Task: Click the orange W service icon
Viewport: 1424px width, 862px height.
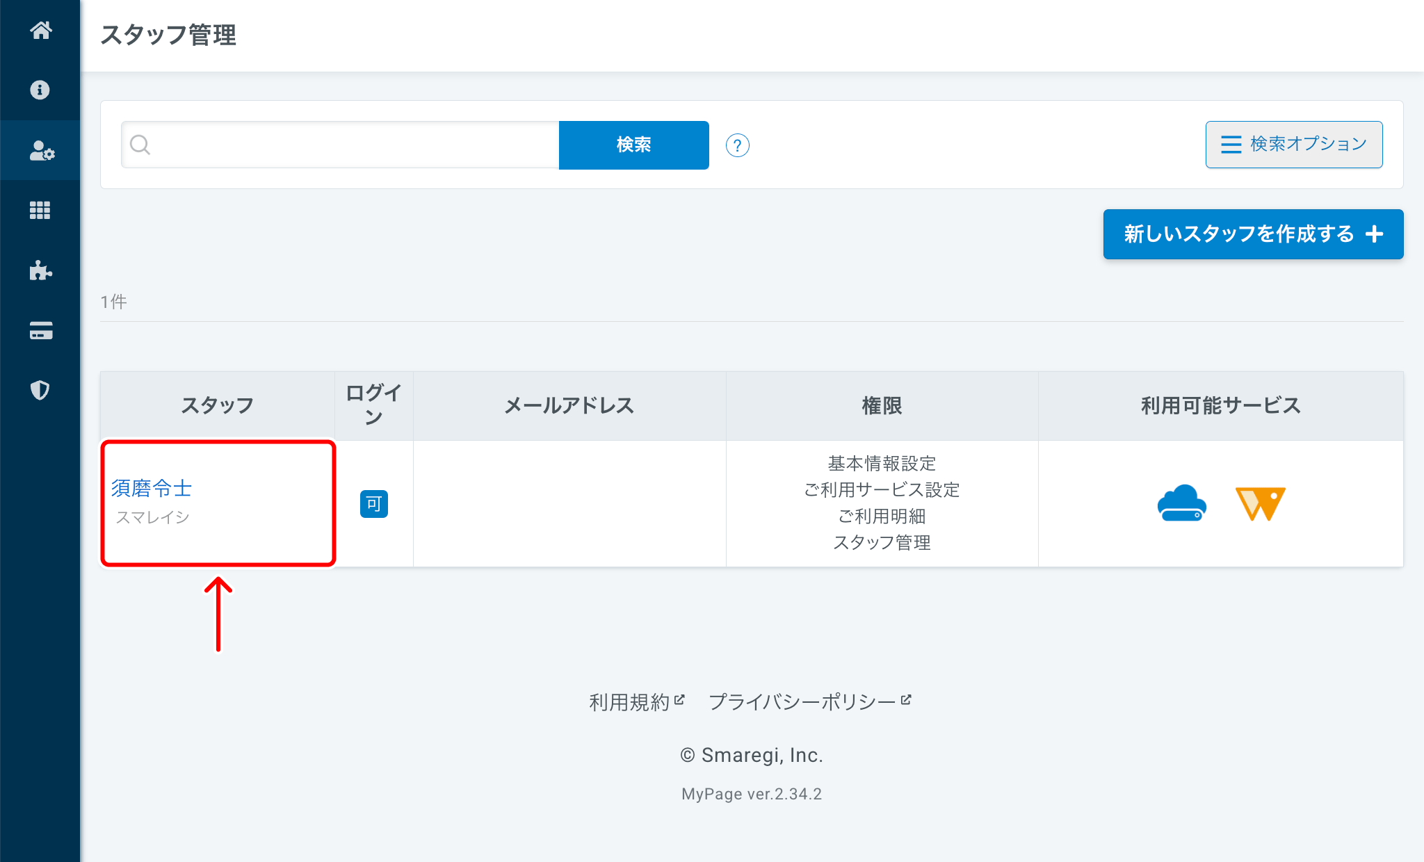Action: (x=1260, y=504)
